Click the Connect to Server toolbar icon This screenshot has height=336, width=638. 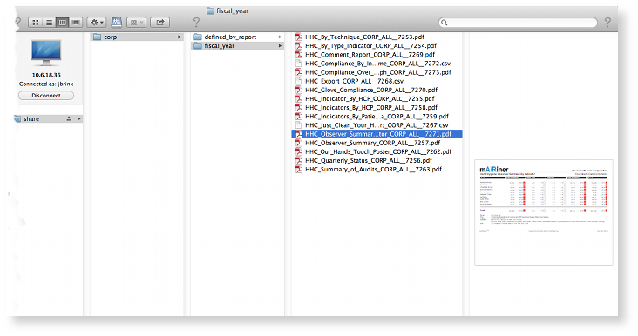point(117,23)
